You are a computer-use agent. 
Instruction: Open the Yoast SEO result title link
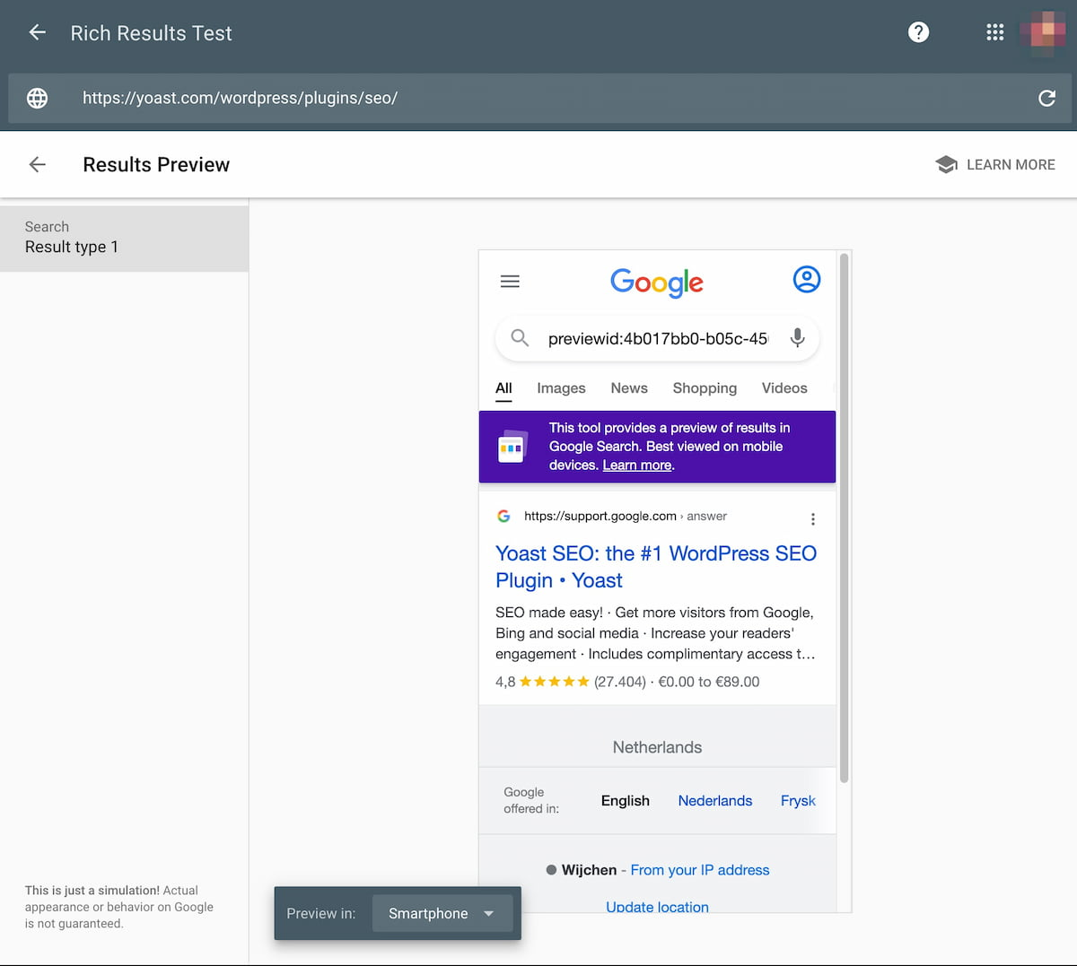656,567
